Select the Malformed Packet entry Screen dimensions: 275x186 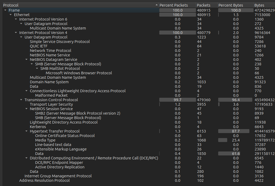coord(51,95)
